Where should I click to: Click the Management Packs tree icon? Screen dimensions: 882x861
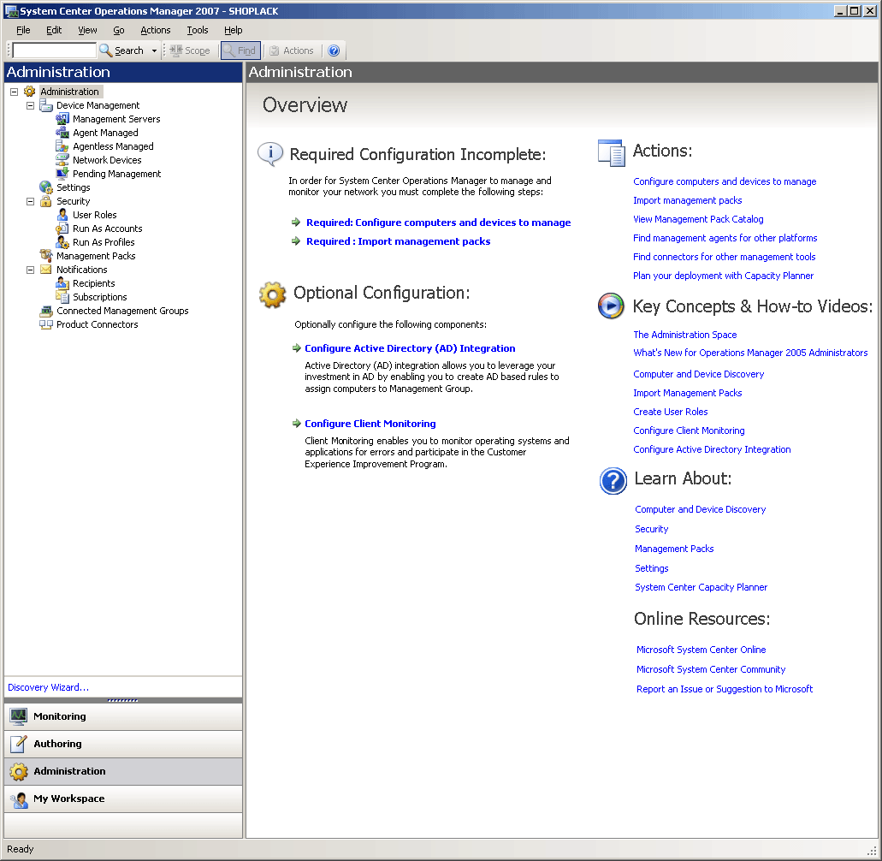point(45,256)
